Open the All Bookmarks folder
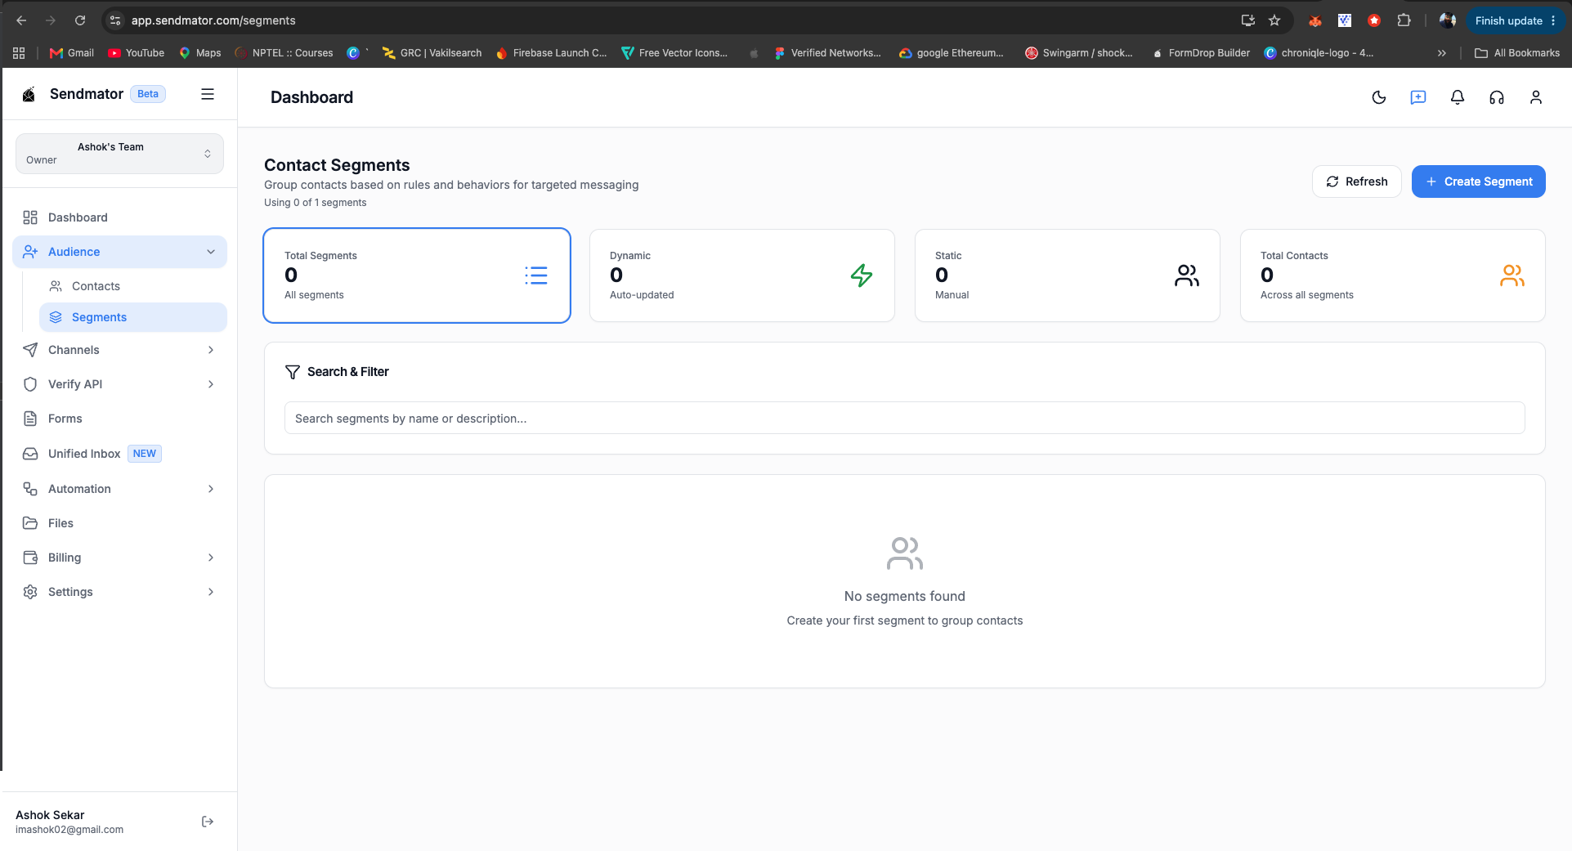The image size is (1572, 851). (1517, 53)
